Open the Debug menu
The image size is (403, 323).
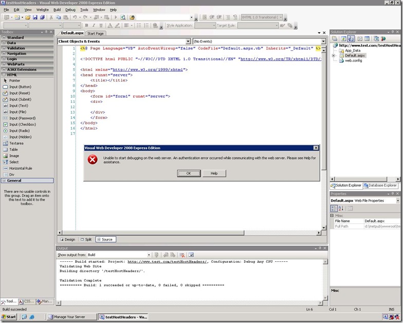(70, 10)
